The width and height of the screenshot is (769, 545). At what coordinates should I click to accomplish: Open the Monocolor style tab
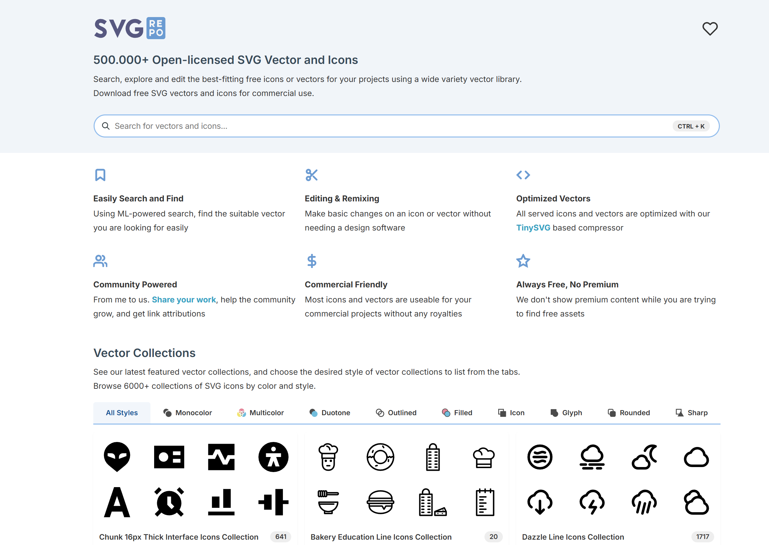[188, 413]
